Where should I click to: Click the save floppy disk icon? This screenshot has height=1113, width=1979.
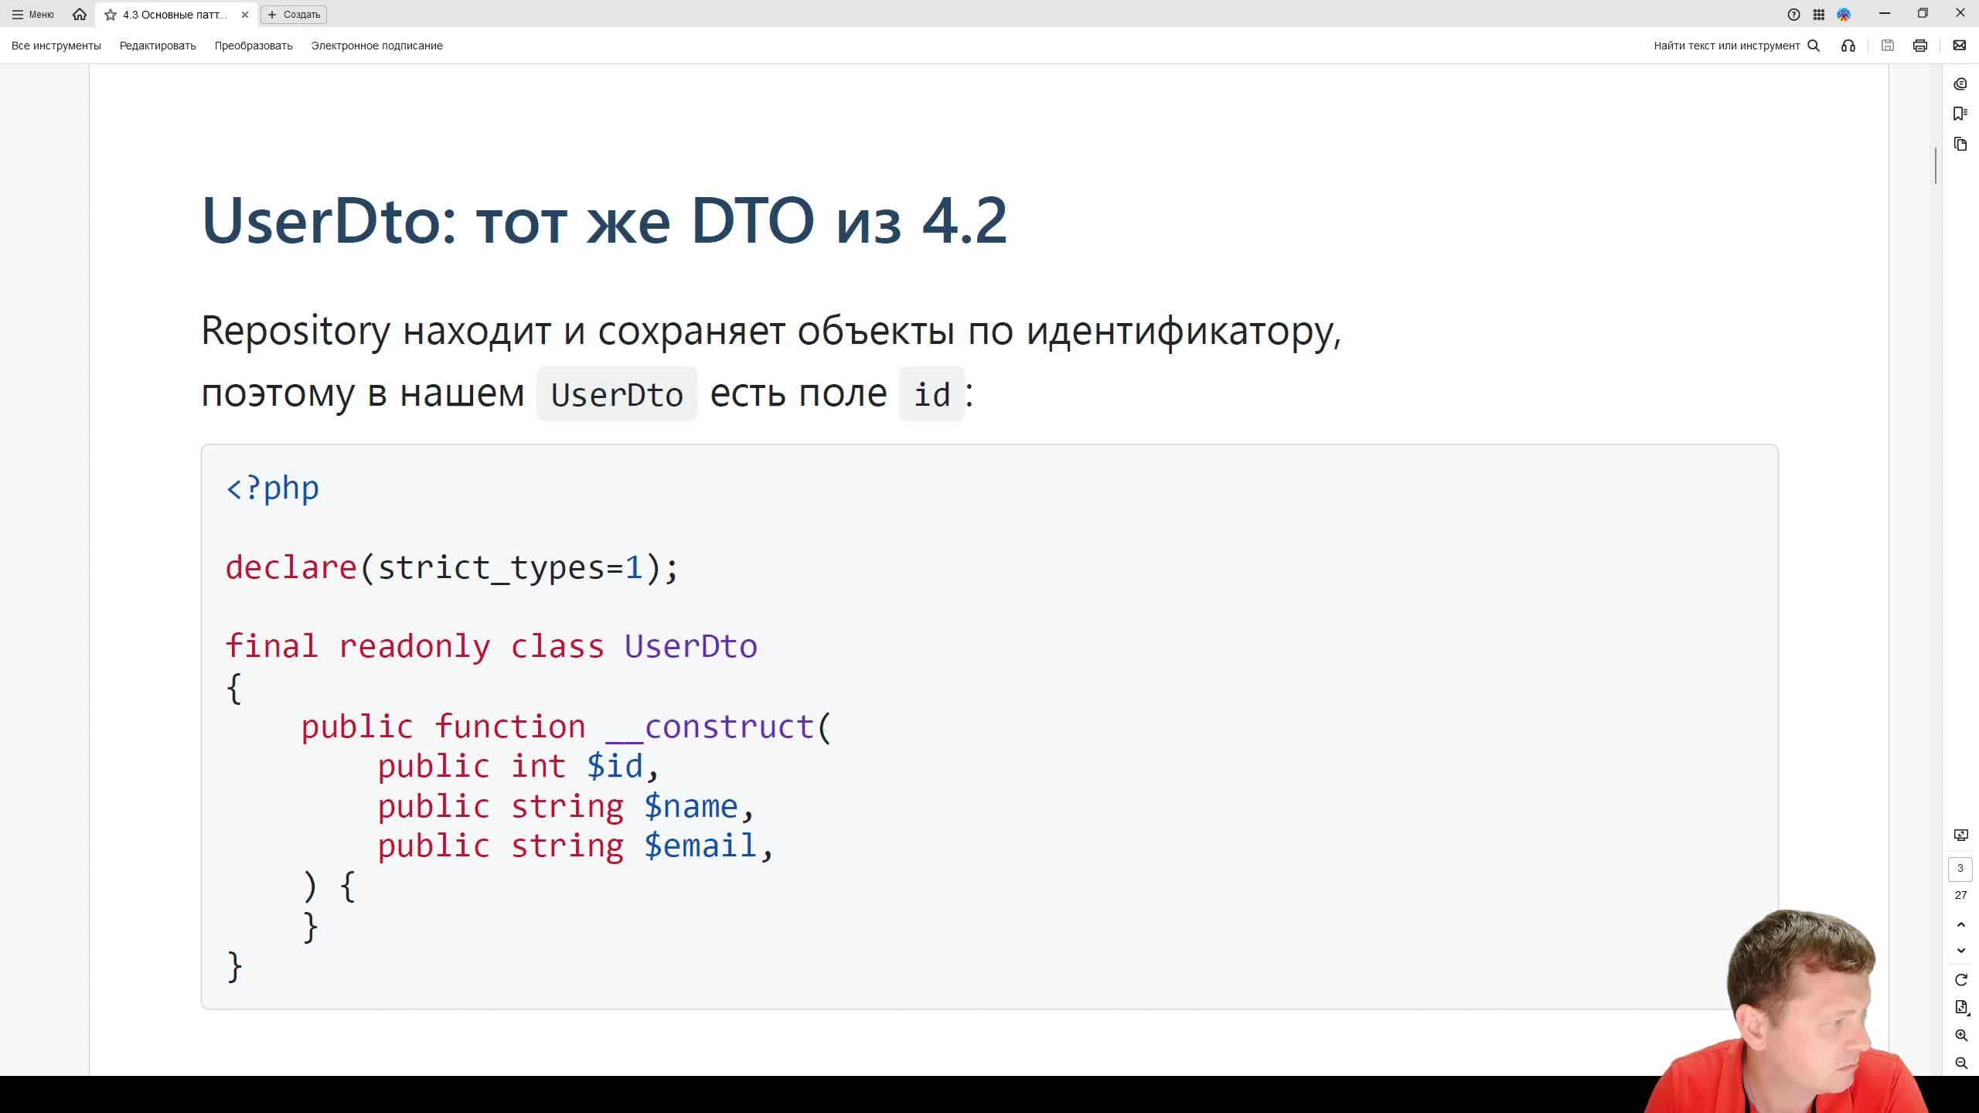click(1887, 46)
